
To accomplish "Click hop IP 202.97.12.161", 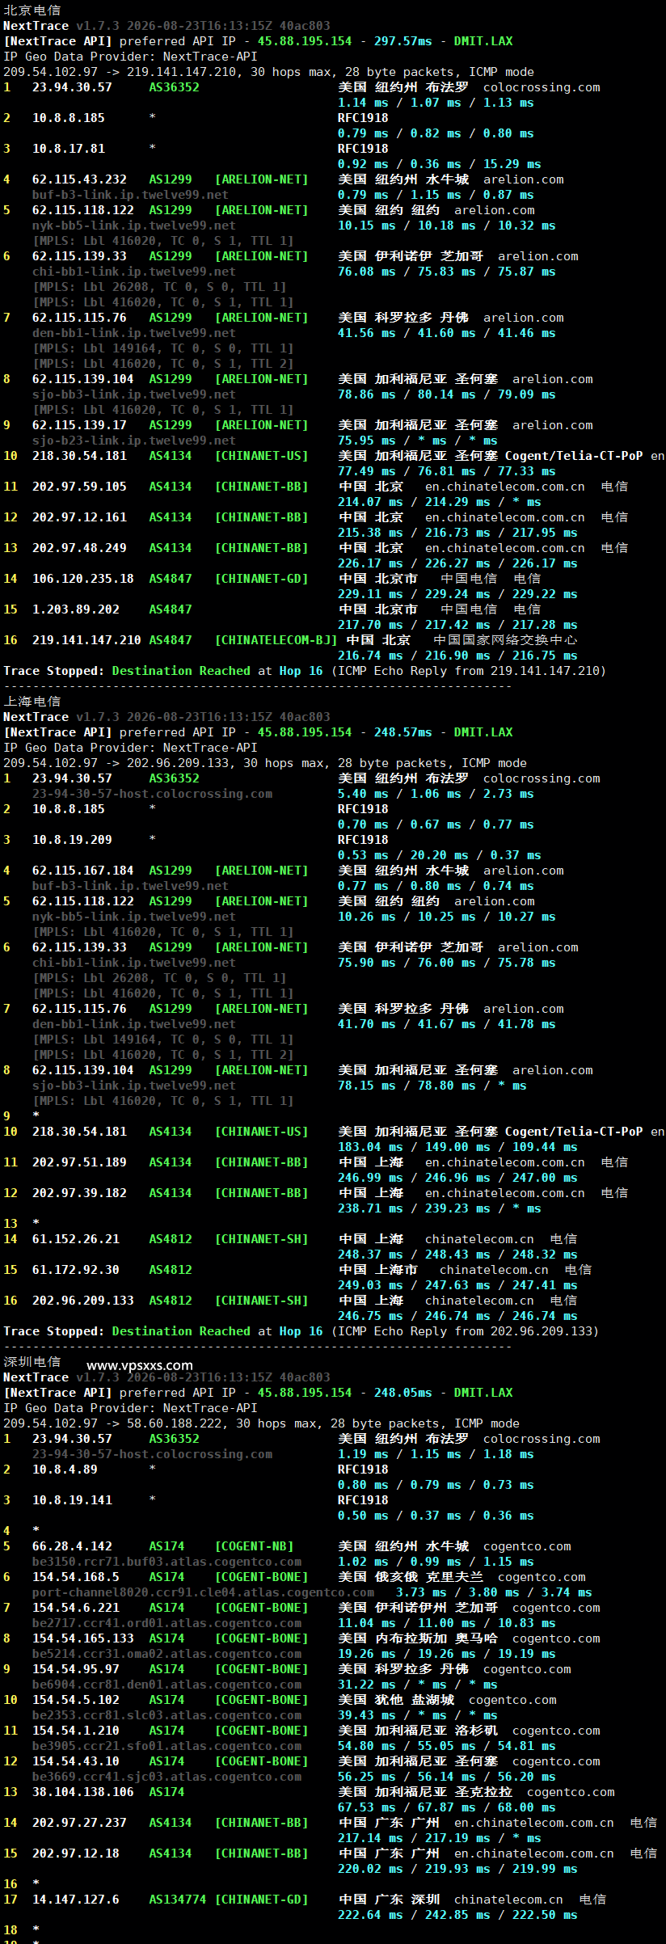I will click(x=79, y=517).
